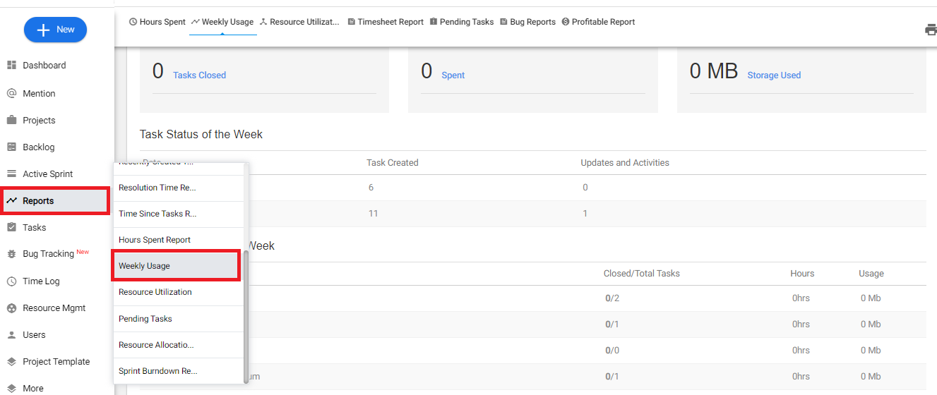Click the Time Log clock icon
The height and width of the screenshot is (395, 937).
tap(11, 281)
